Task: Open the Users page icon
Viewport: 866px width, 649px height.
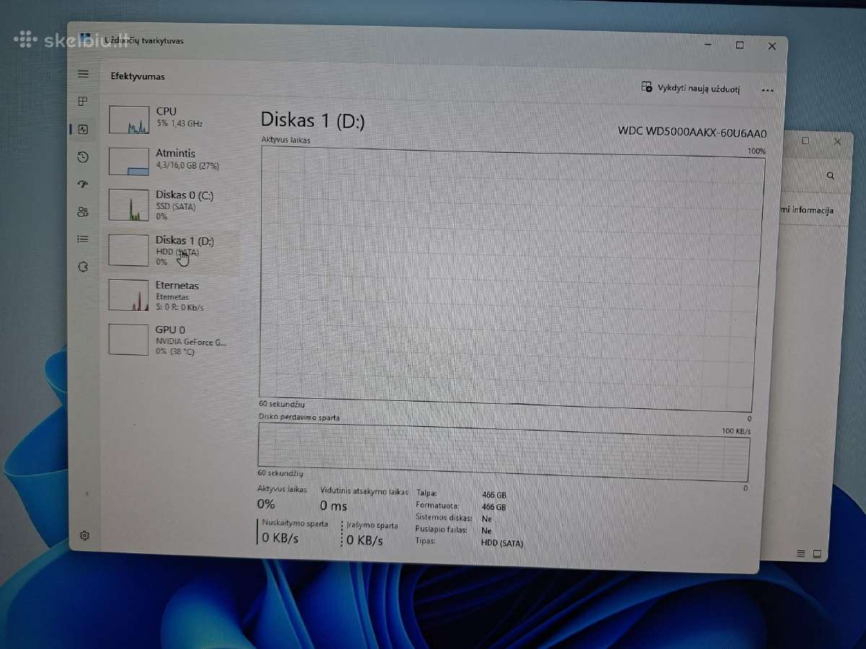Action: pos(83,212)
